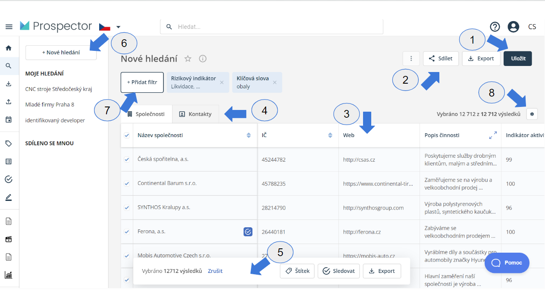Click the tracked badge on Ferona, a.s.
545x307 pixels.
pos(248,232)
